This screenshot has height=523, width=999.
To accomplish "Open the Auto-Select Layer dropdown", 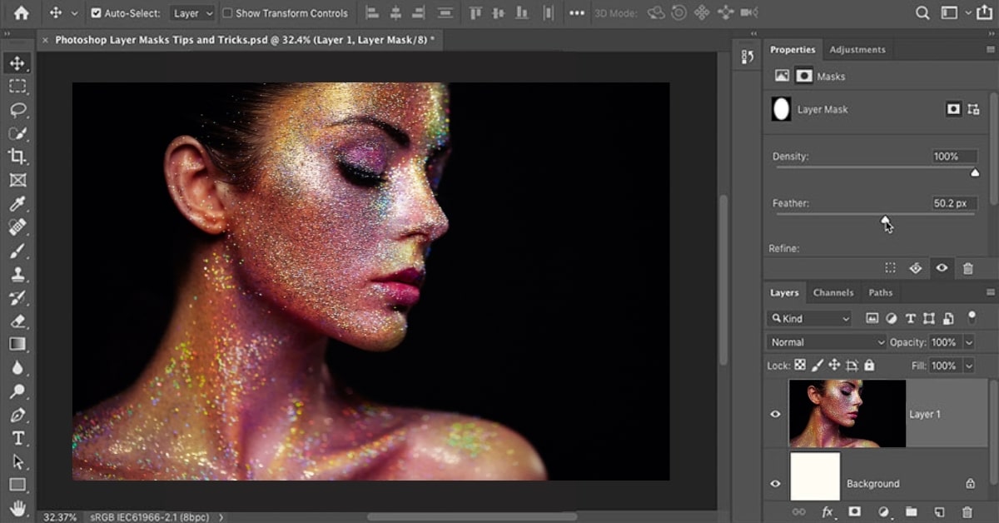I will click(192, 13).
